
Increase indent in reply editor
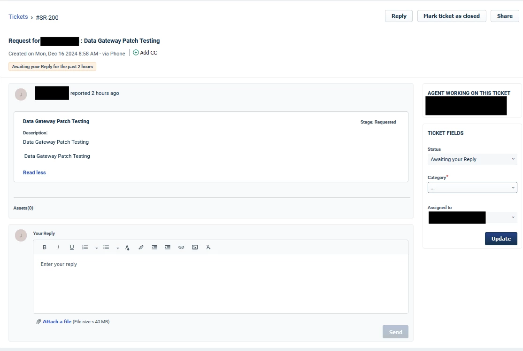point(168,247)
